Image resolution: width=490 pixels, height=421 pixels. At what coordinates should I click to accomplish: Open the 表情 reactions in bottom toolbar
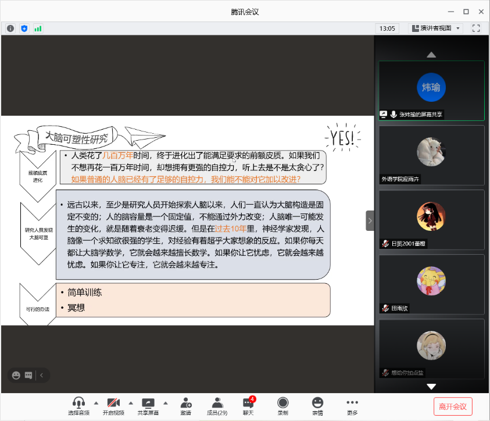click(x=317, y=405)
